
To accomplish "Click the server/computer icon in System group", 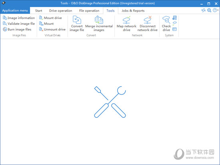I will click(x=174, y=18).
